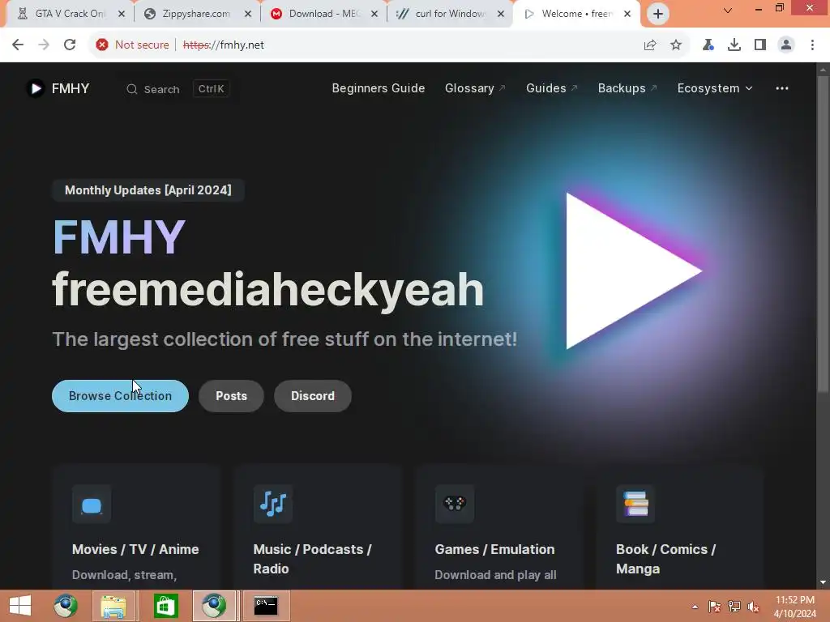
Task: Close the GTA V Crack tab
Action: pos(122,15)
